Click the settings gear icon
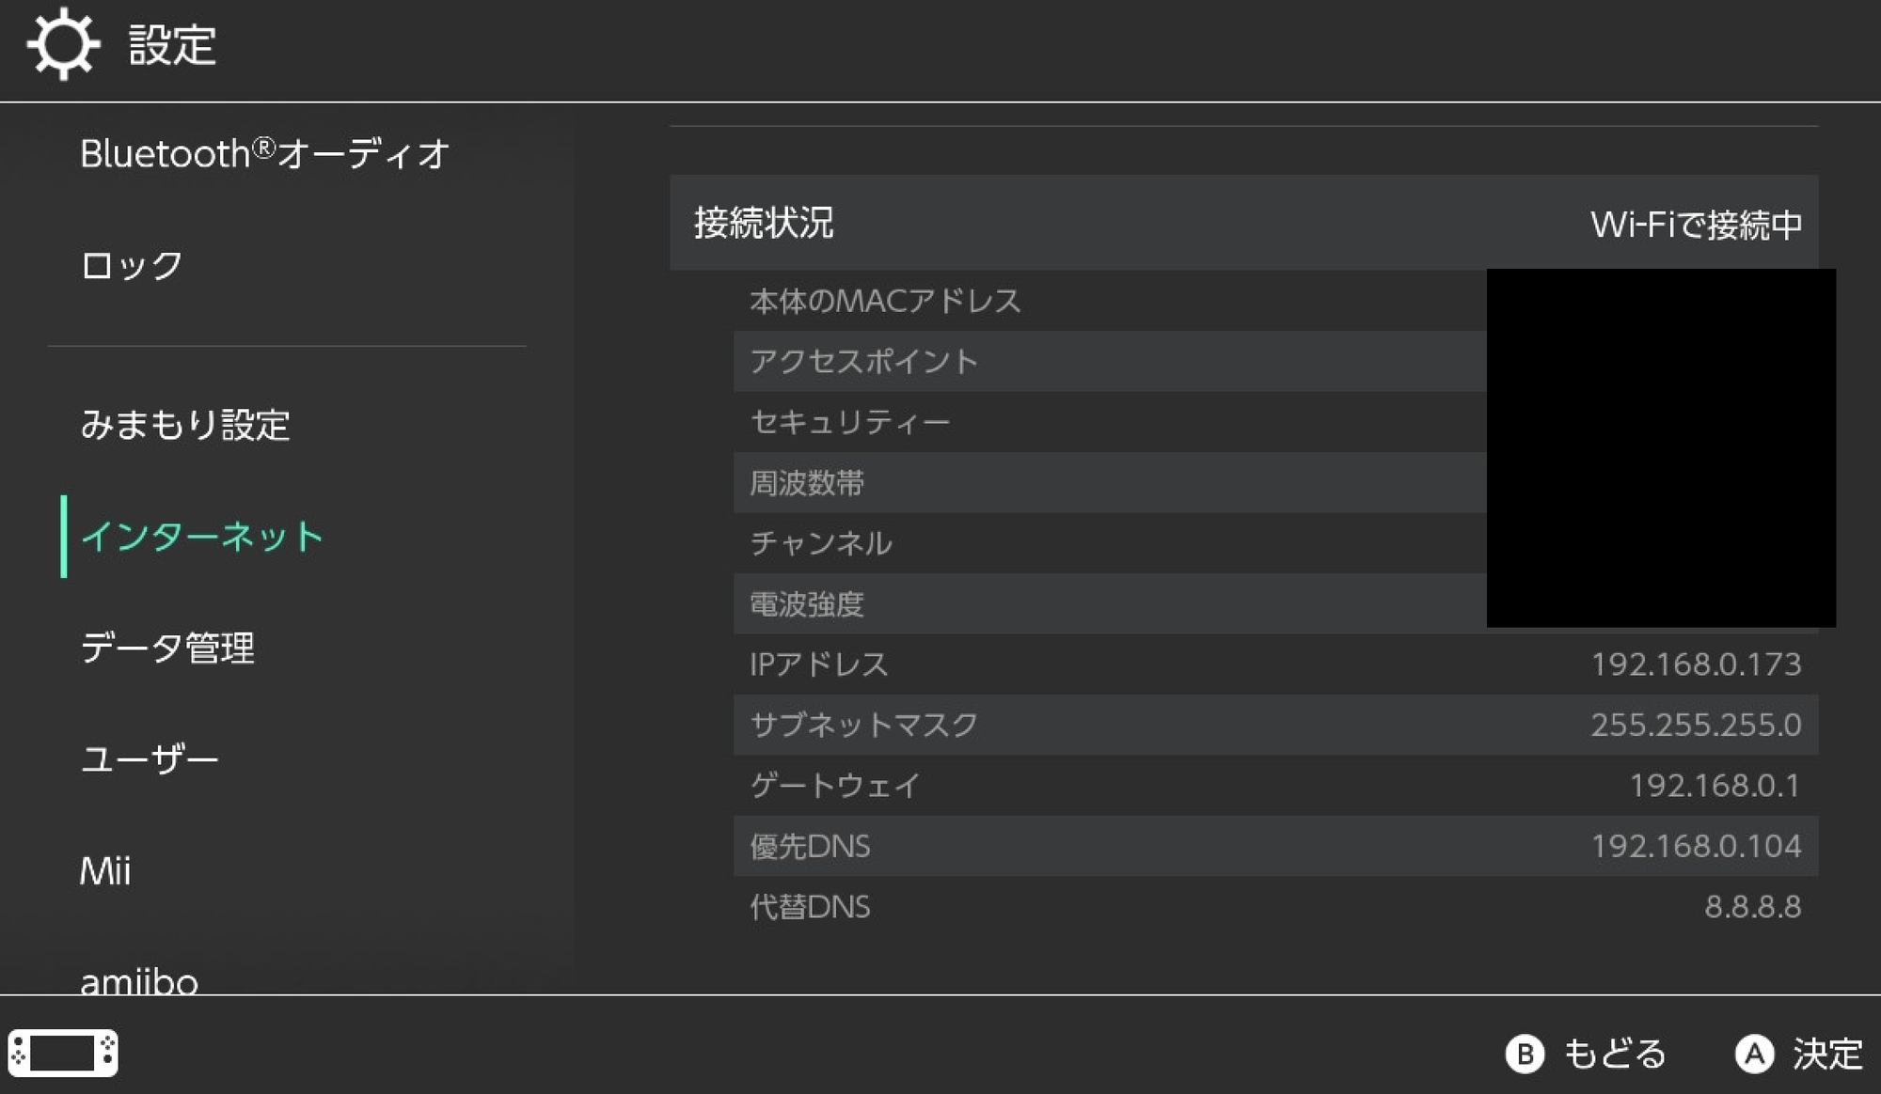 click(63, 44)
